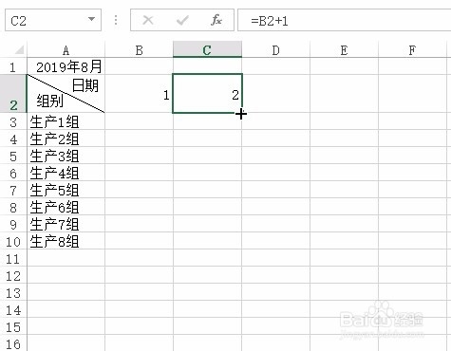451x351 pixels.
Task: Click empty cell B3 beside 生产1组
Action: 139,121
